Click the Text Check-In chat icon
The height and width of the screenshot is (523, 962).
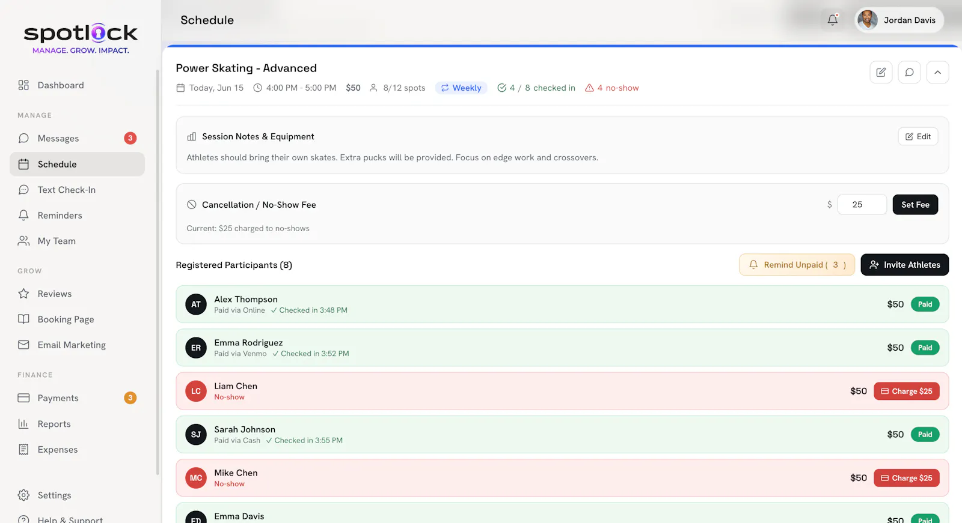23,190
